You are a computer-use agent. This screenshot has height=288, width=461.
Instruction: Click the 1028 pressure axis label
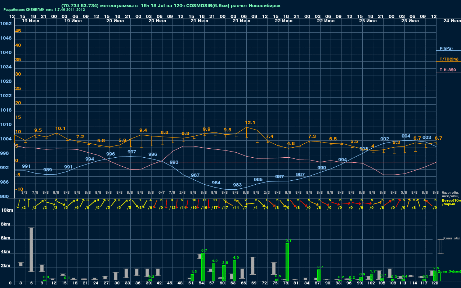6,81
